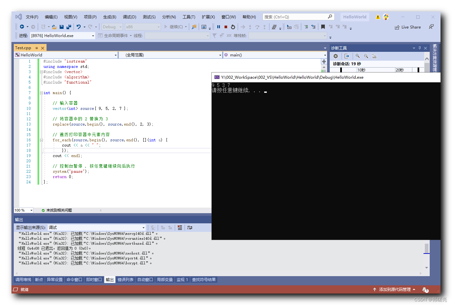Collapse the for_each lambda block

[41, 140]
